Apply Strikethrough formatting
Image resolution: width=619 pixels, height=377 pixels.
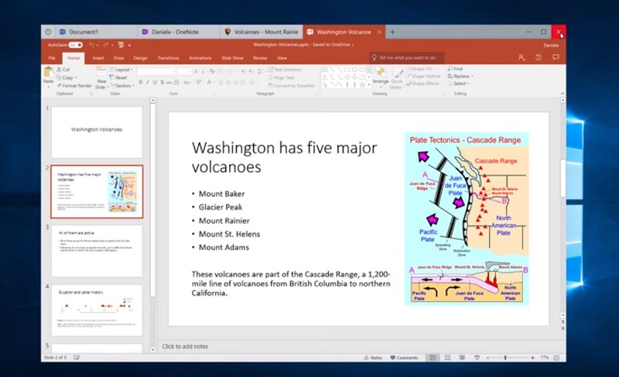pyautogui.click(x=169, y=82)
